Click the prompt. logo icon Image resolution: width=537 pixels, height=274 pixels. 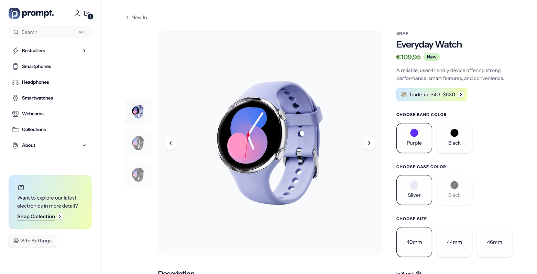14,13
